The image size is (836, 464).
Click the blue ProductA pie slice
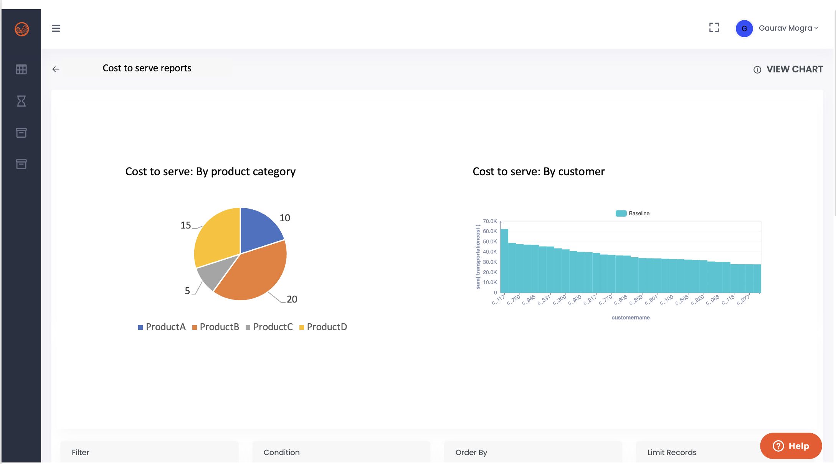(x=259, y=228)
